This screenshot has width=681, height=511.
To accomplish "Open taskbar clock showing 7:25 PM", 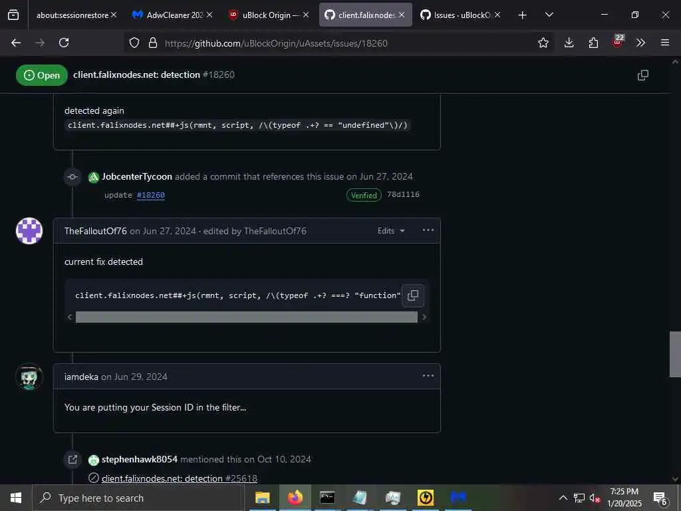I will pyautogui.click(x=624, y=498).
